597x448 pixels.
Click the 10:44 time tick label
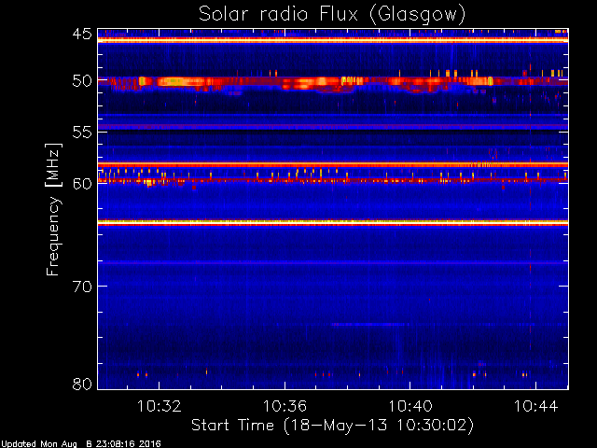point(535,406)
